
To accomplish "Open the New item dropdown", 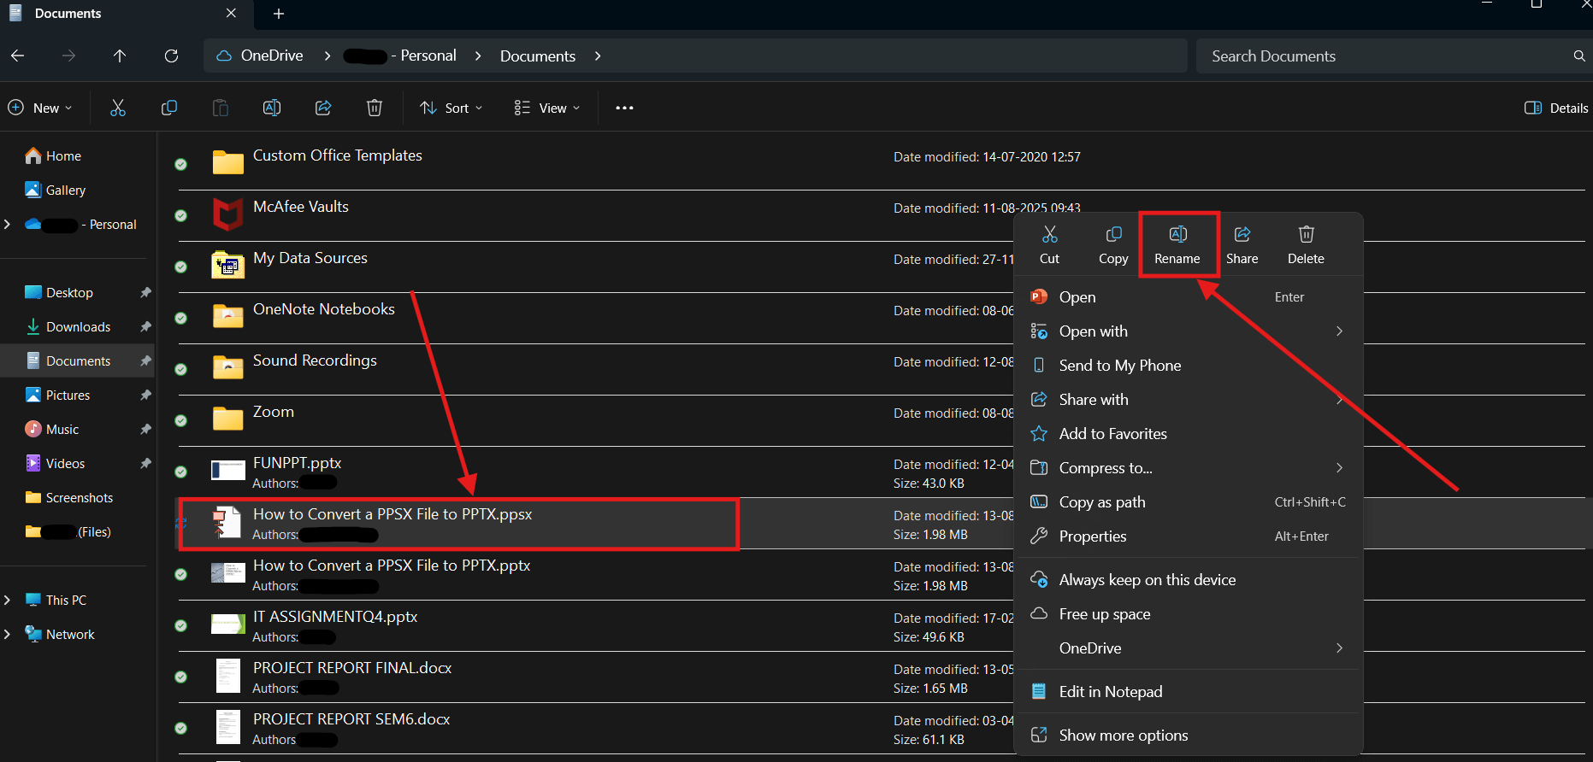I will (x=40, y=108).
